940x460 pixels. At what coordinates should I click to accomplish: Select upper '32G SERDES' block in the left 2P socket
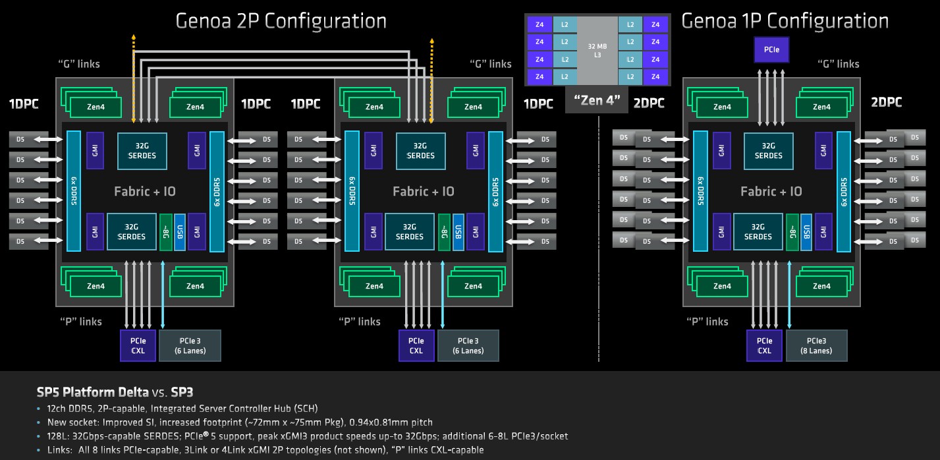(x=142, y=151)
